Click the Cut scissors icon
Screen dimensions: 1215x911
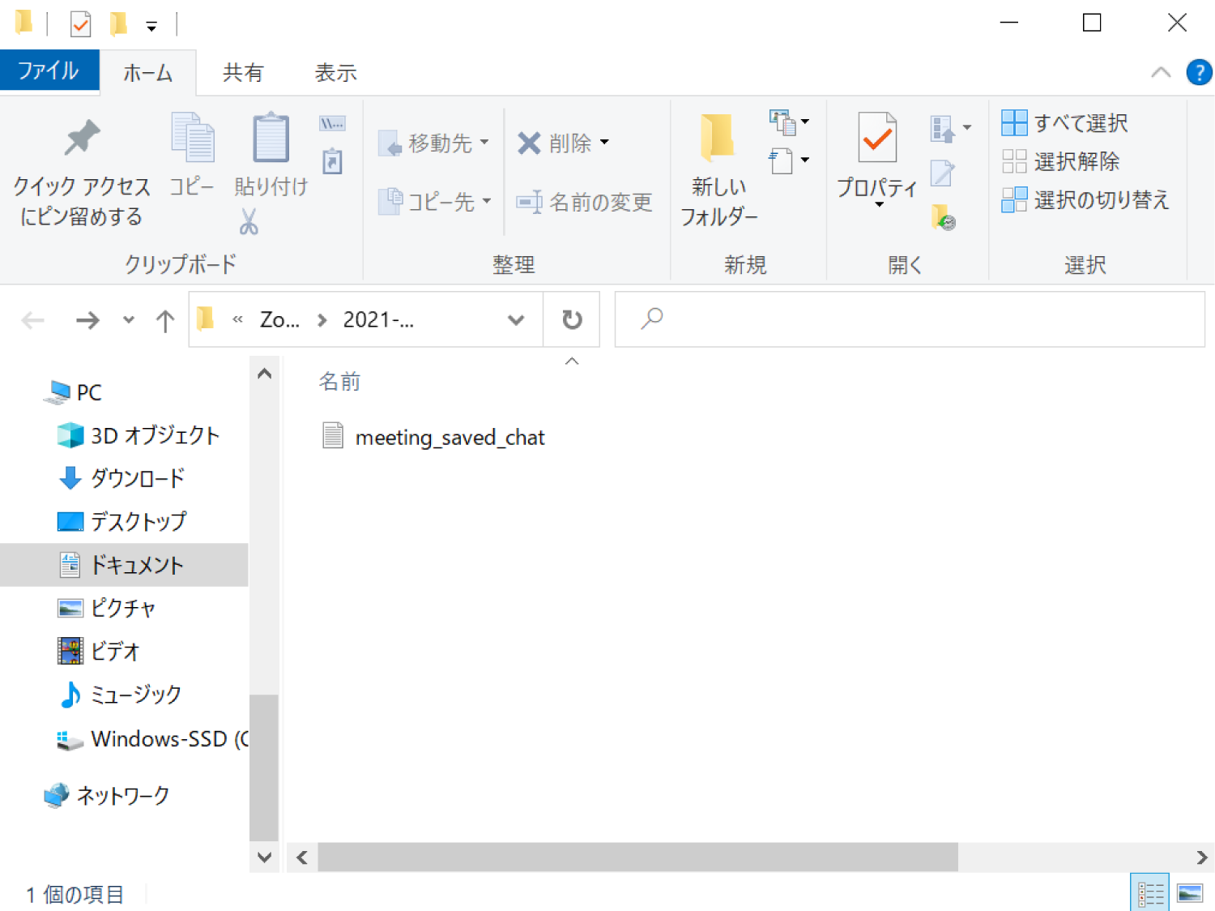point(249,221)
